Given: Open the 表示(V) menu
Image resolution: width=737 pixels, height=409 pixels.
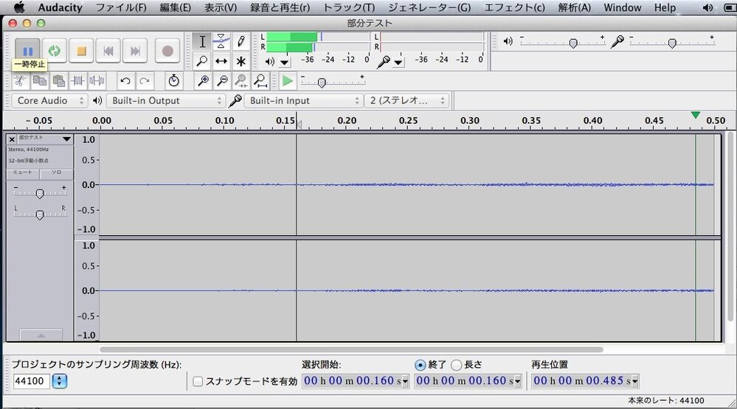Looking at the screenshot, I should 221,7.
